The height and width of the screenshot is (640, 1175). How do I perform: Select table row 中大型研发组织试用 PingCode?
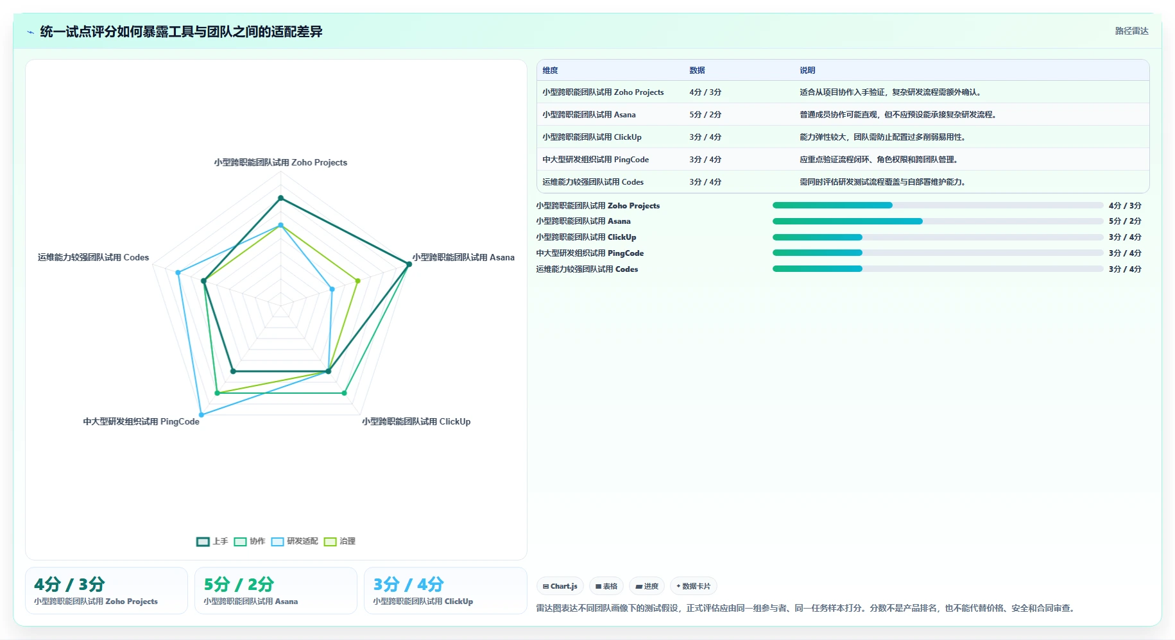843,160
